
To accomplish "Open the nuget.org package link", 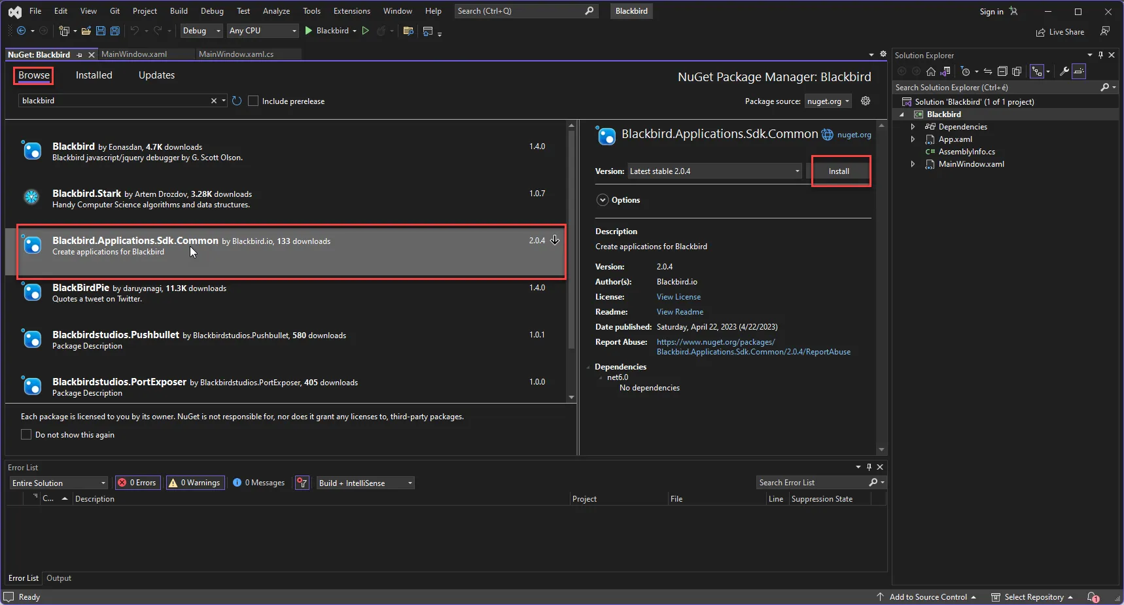I will pos(854,135).
